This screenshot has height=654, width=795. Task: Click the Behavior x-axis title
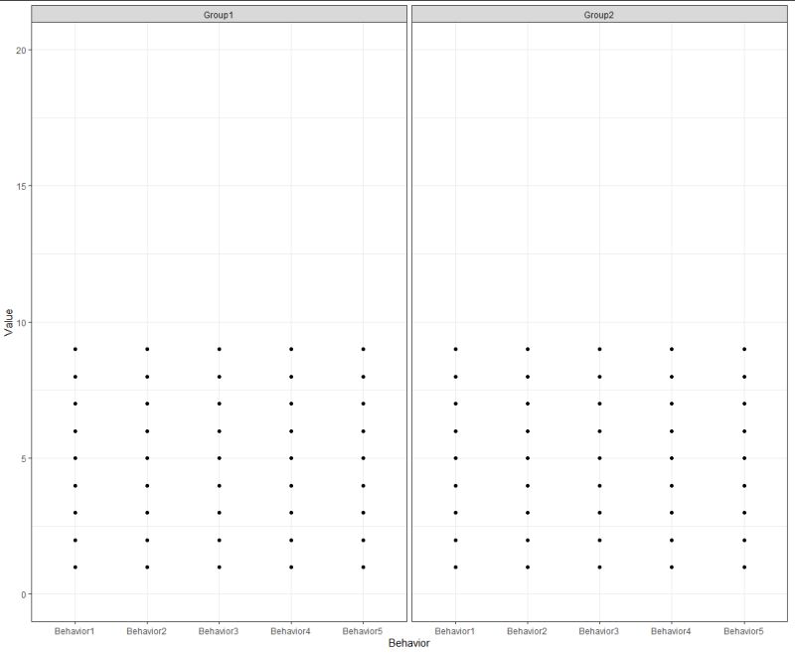[409, 644]
